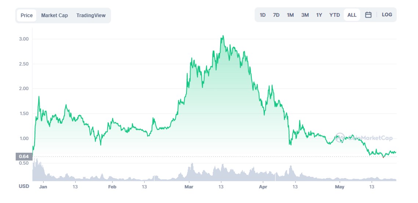Set chart range to 1Y
The image size is (418, 203).
point(319,15)
